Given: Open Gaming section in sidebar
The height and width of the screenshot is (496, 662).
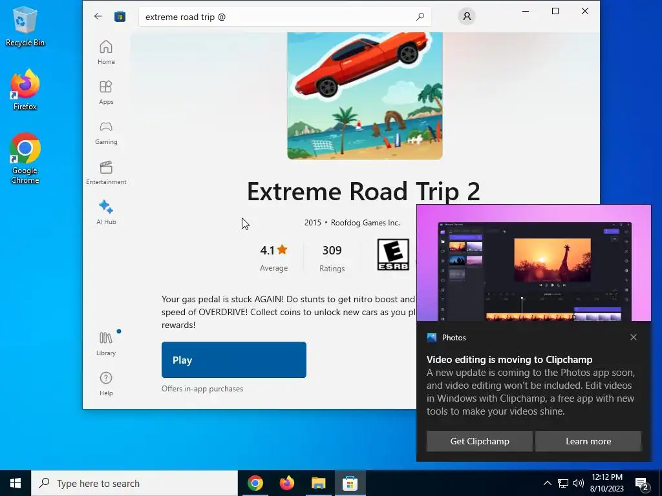Looking at the screenshot, I should pyautogui.click(x=106, y=132).
